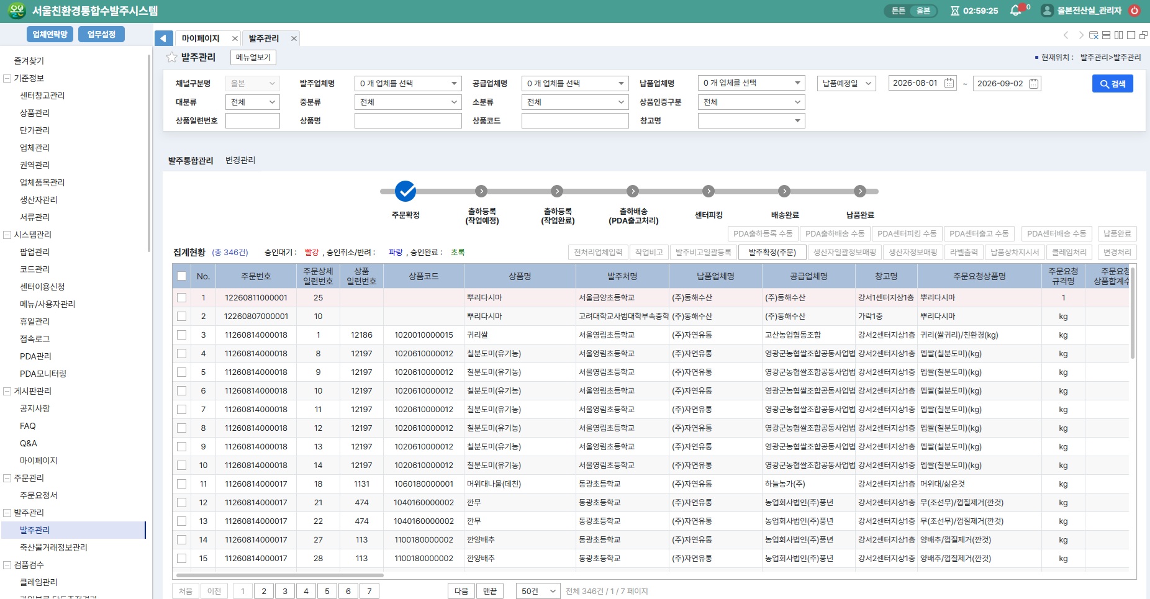Check the row for order 12260811000001
Screen dimensions: 1150x599
[x=181, y=298]
